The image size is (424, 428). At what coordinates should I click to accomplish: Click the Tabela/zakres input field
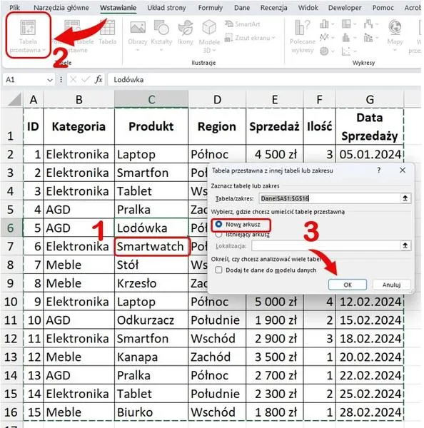(329, 198)
